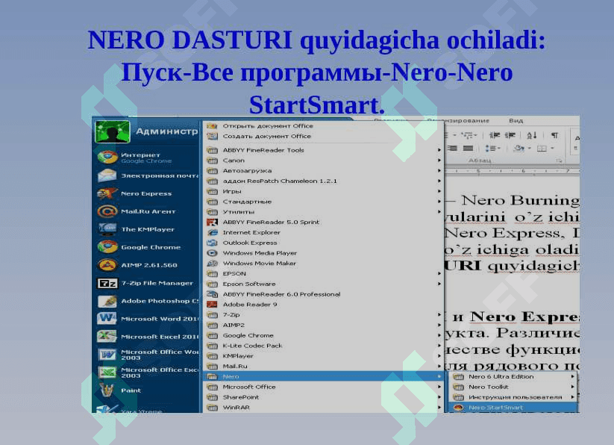The image size is (614, 445).
Task: Open Adobe Photoshop from Start menu
Action: point(147,301)
